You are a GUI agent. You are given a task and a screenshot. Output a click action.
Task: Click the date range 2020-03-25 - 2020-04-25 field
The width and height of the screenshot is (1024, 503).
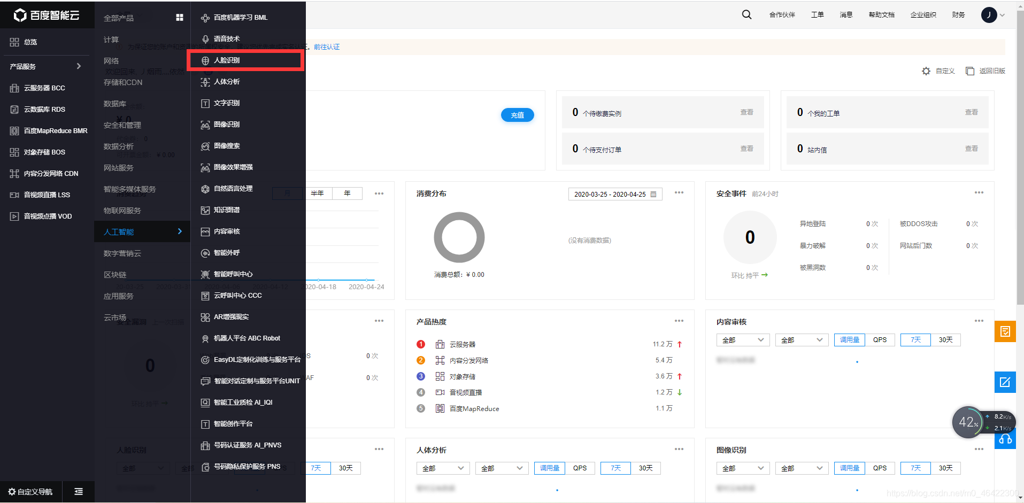pyautogui.click(x=615, y=194)
